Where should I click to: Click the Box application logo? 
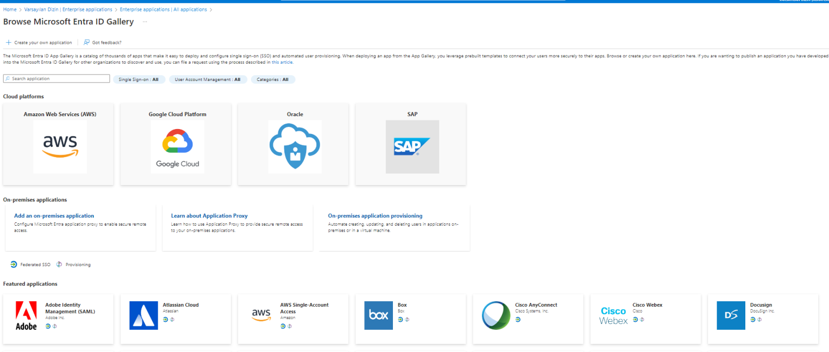tap(378, 315)
